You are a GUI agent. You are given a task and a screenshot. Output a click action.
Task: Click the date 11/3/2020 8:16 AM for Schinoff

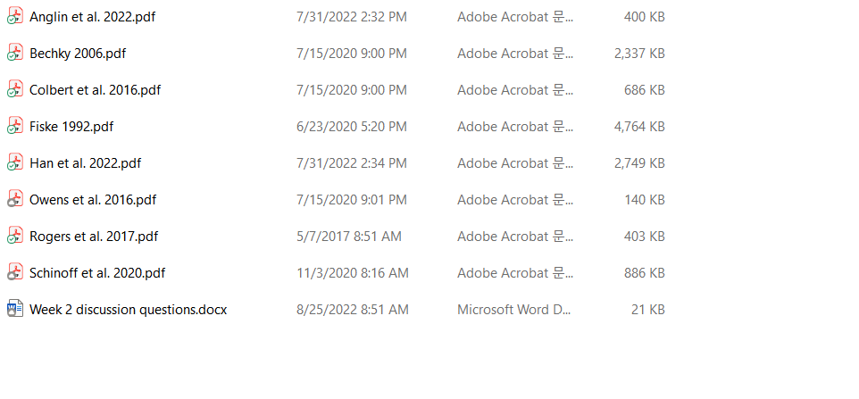(x=353, y=273)
